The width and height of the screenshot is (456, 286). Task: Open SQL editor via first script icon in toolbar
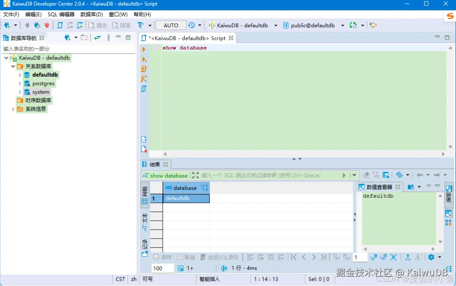(x=60, y=25)
